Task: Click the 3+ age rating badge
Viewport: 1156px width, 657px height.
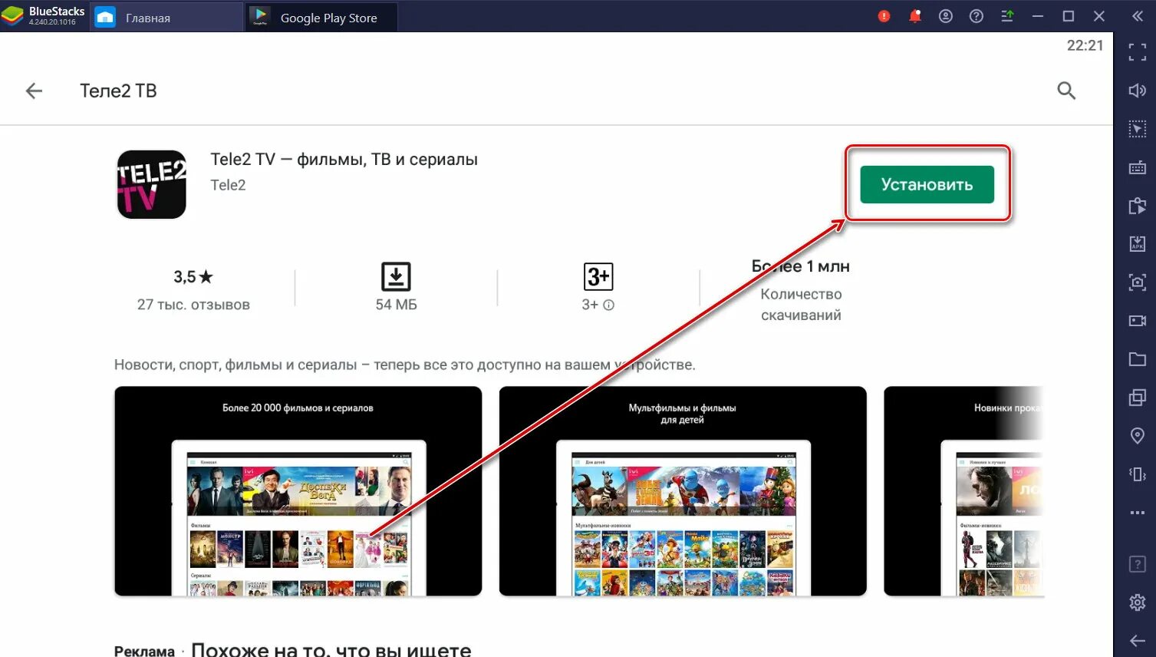Action: (598, 276)
